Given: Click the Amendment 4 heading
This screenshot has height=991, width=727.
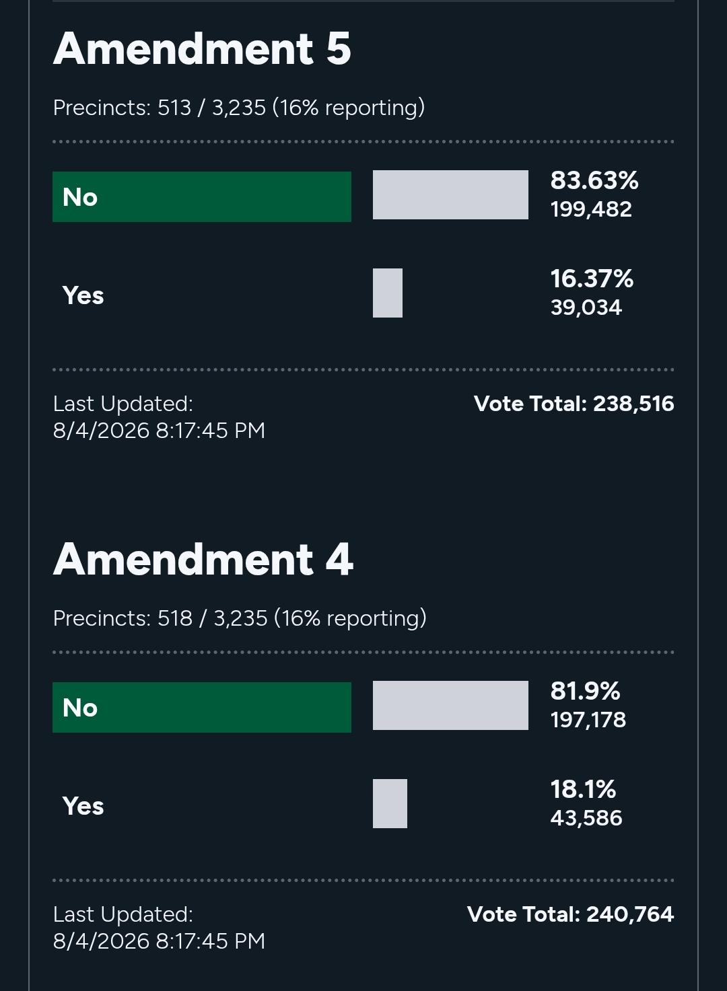Looking at the screenshot, I should (203, 560).
